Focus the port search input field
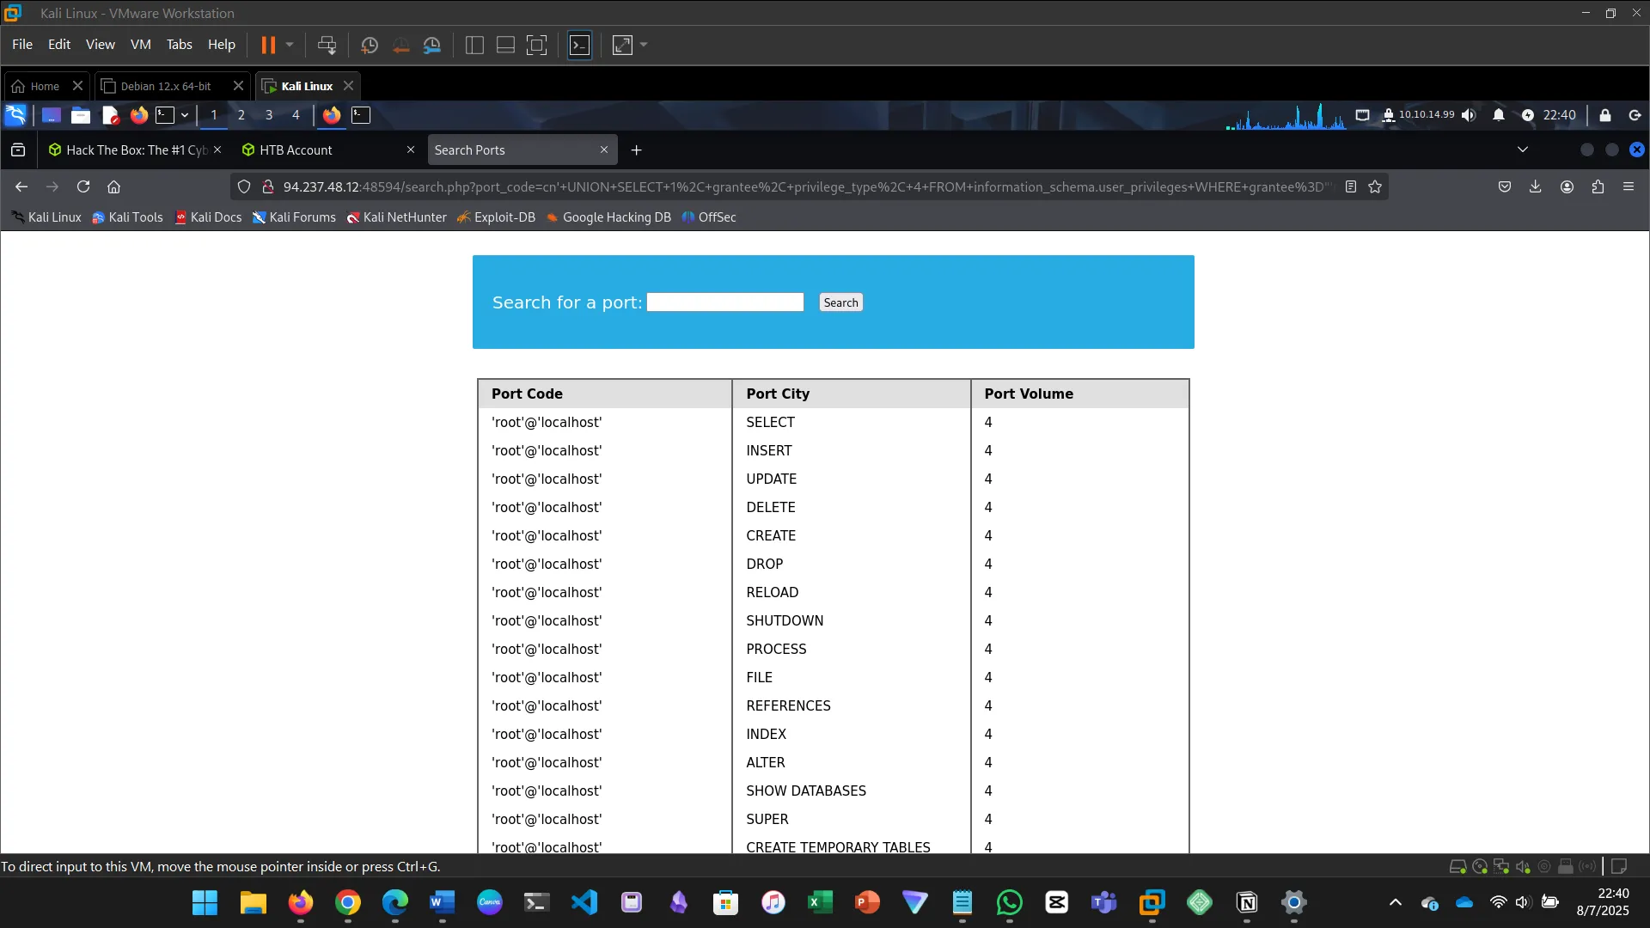1650x928 pixels. 724,302
